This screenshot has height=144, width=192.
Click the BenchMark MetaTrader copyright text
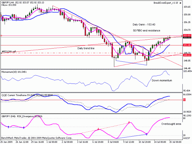tap(37, 138)
